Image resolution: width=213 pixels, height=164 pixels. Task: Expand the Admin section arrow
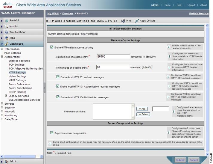click(2, 162)
